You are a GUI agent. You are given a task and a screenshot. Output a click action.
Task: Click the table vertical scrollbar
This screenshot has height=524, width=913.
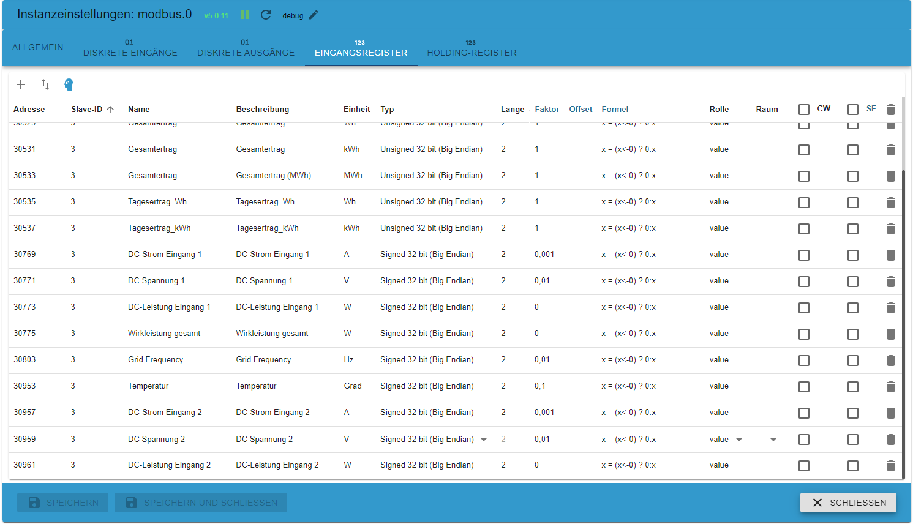click(904, 323)
